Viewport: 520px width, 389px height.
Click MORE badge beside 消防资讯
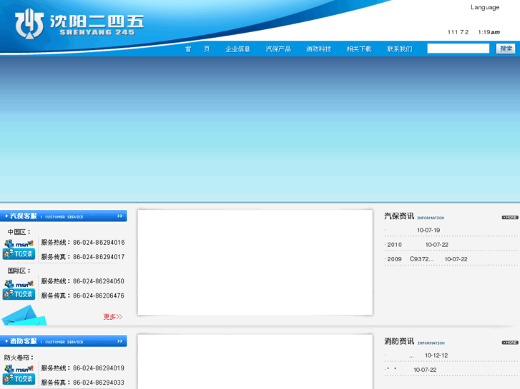pos(510,343)
